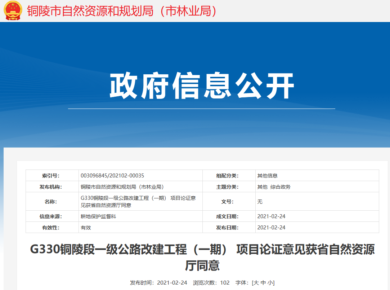The image size is (390, 290).
Task: Select 成文日期 value 2021-02-24
Action: tap(272, 216)
